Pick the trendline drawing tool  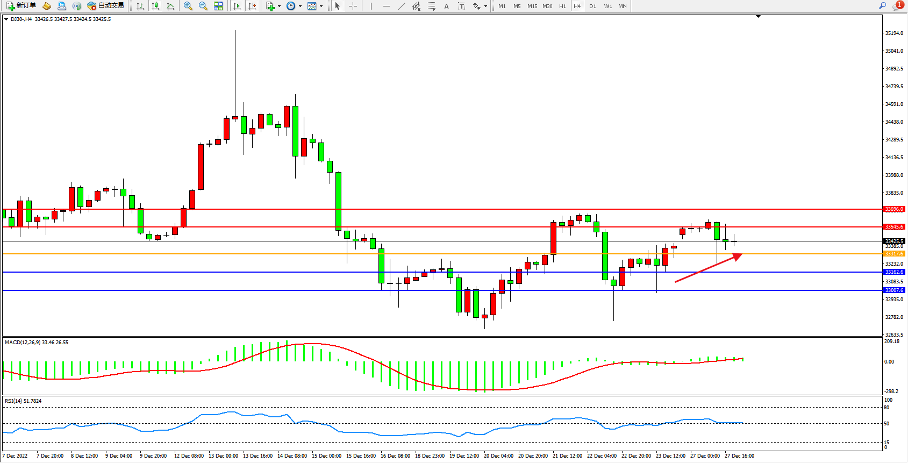[401, 6]
